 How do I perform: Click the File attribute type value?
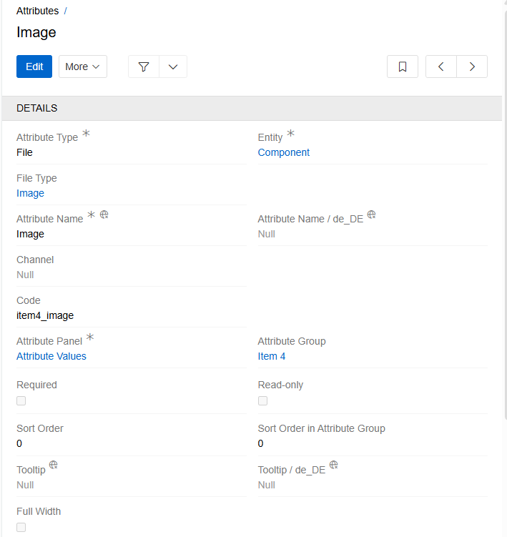pyautogui.click(x=24, y=152)
